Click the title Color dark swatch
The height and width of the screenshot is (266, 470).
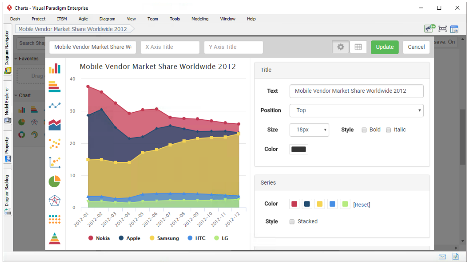[x=298, y=149]
